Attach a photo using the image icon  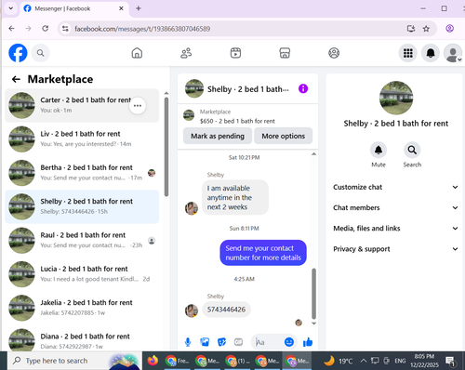point(205,342)
